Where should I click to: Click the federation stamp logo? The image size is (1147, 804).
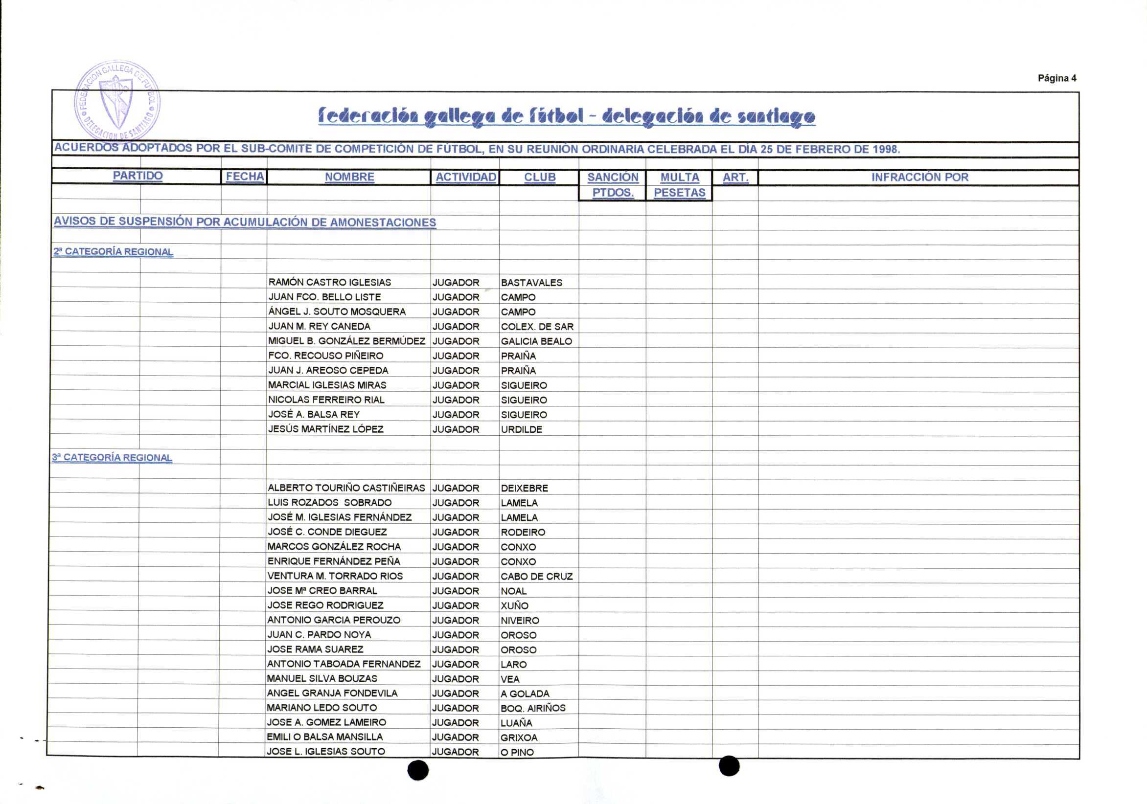click(x=117, y=101)
